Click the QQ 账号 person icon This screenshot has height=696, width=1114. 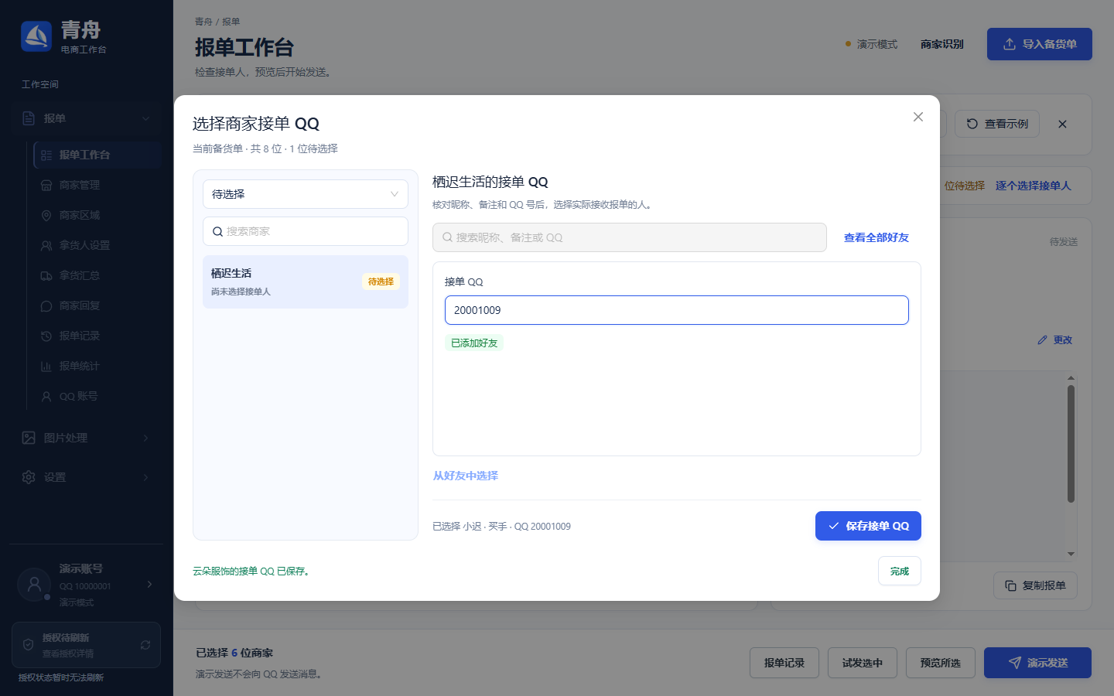[x=46, y=396]
